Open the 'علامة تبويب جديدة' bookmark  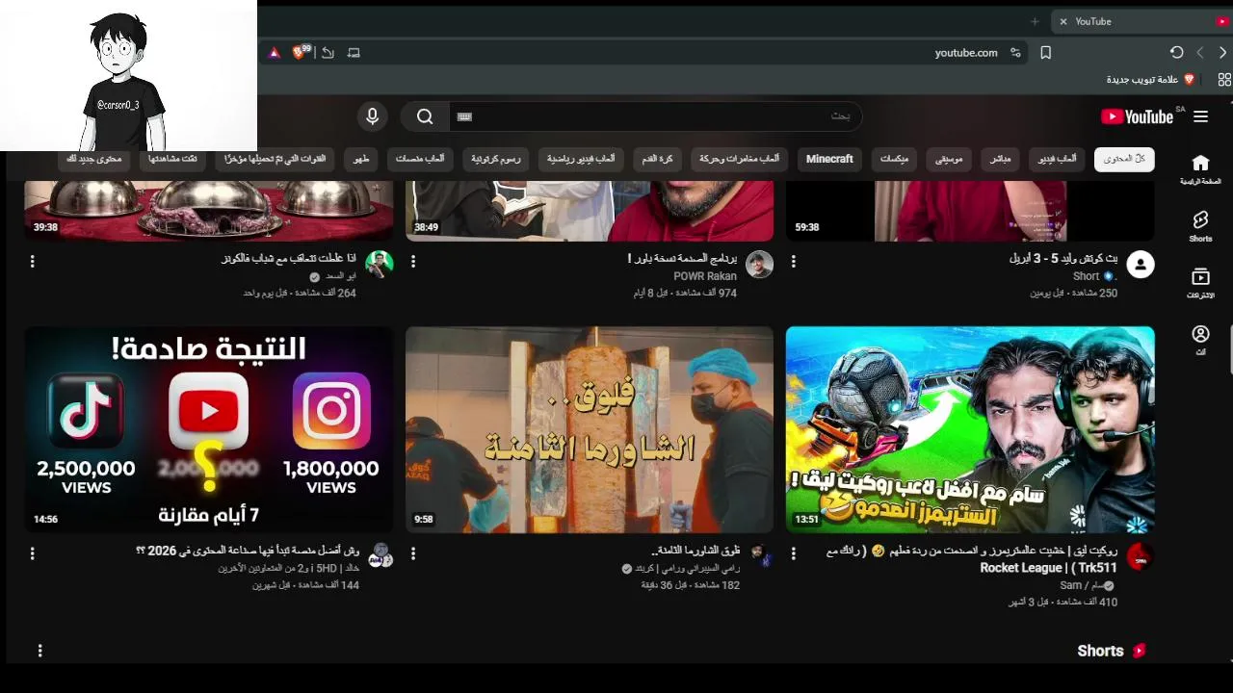pyautogui.click(x=1151, y=80)
